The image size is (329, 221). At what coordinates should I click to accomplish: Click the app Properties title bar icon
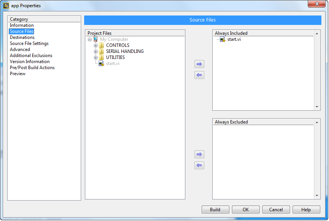pyautogui.click(x=6, y=6)
